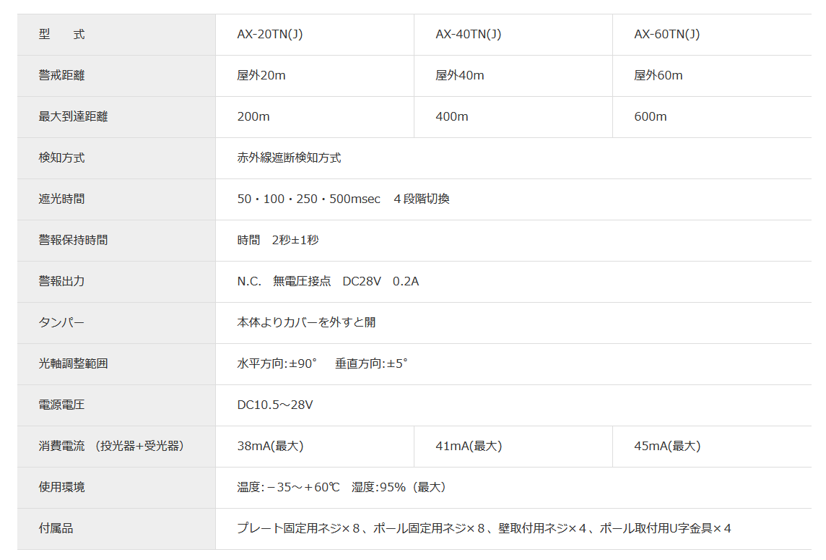Click the 使用環境 row label

click(61, 487)
